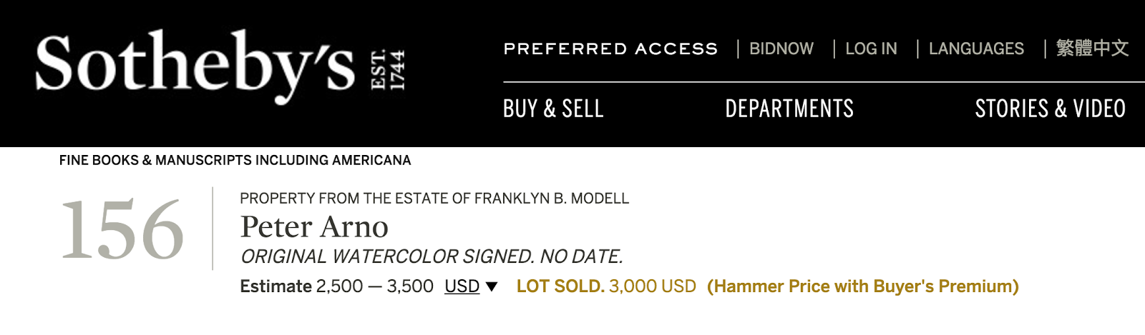Open the Departments menu
The height and width of the screenshot is (335, 1145).
[789, 109]
